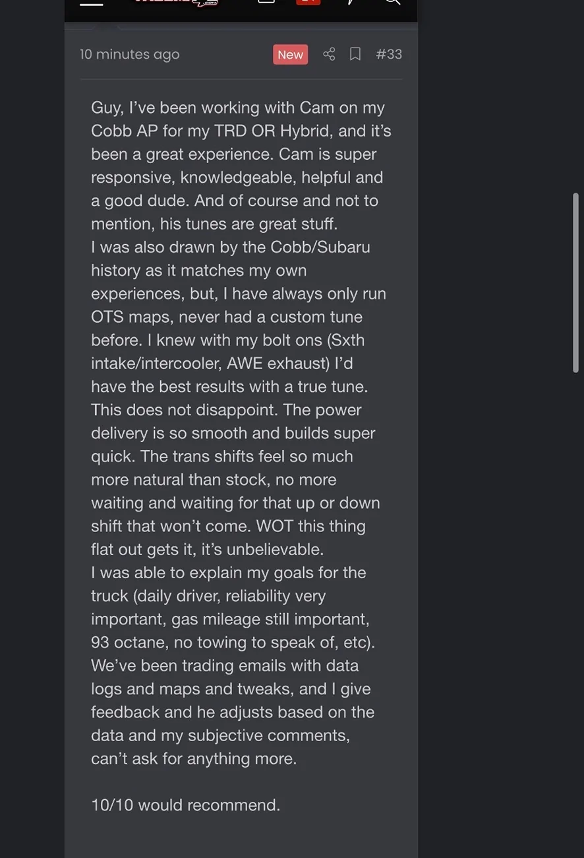Viewport: 584px width, 858px height.
Task: Bookmark this post with bookmark icon
Action: coord(355,54)
